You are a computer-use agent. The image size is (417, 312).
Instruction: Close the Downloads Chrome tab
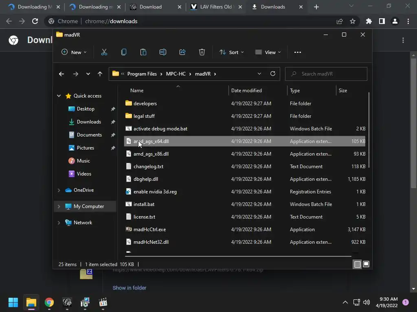[x=301, y=7]
